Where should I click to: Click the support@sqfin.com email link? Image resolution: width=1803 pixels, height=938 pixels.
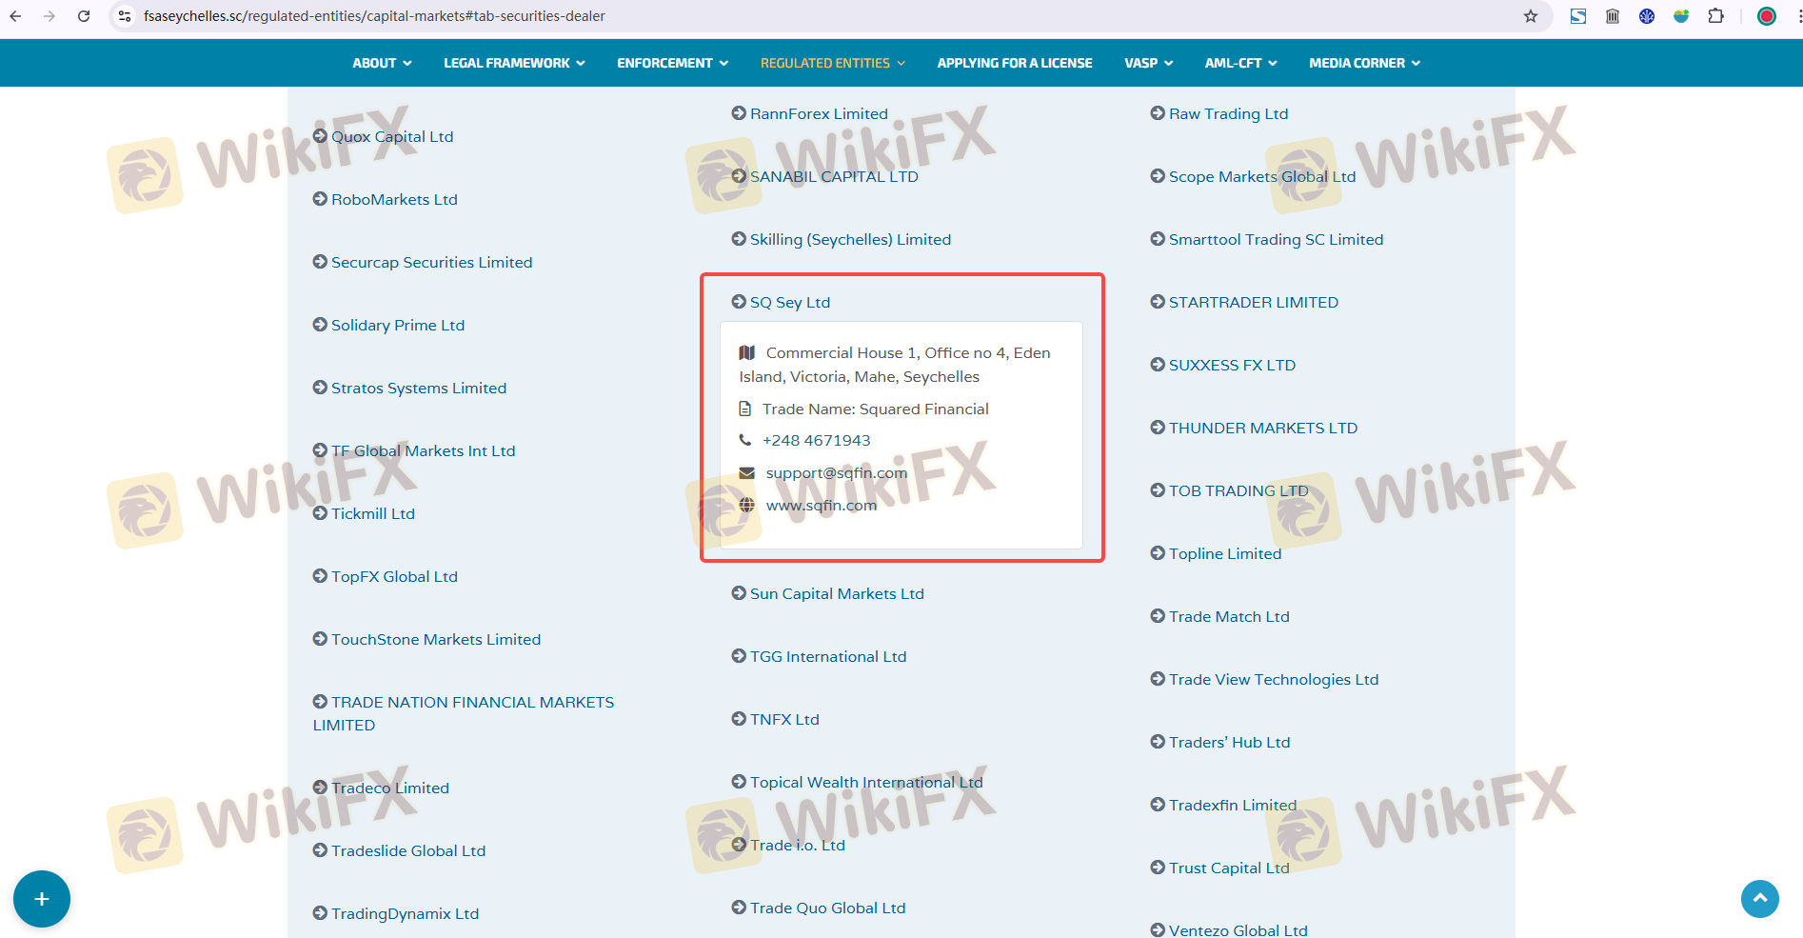coord(836,473)
